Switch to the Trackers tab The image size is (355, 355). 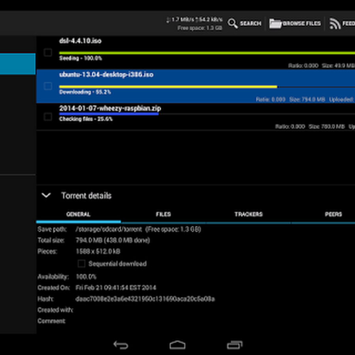pyautogui.click(x=248, y=214)
